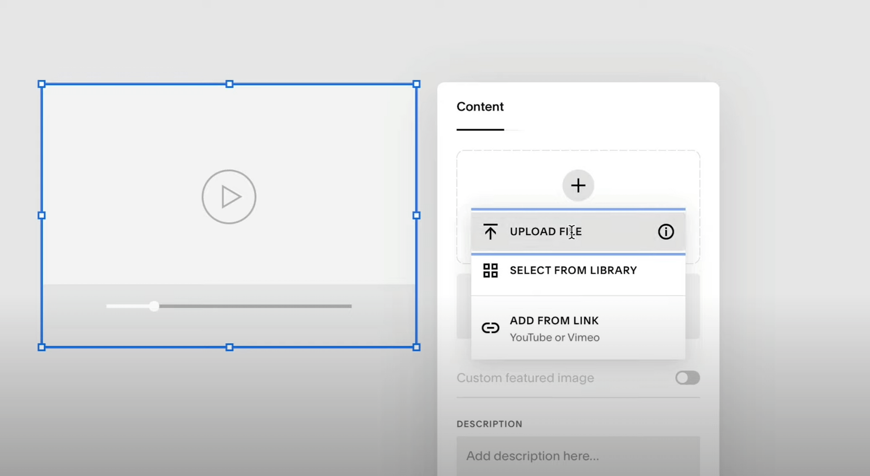This screenshot has height=476, width=870.
Task: Click the Add description here field
Action: (578, 456)
